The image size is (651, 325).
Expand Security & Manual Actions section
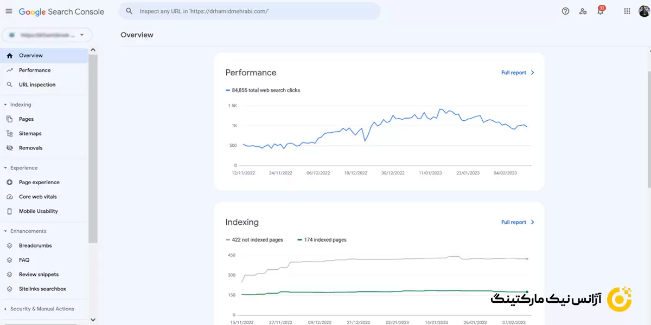click(5, 309)
